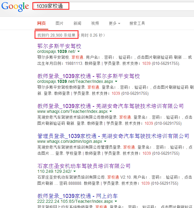Click snippet text 出生年月日例: 19881113
194x208 pixels.
(x=60, y=63)
